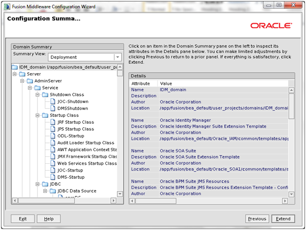
Task: Click the domain tree scroll up arrow
Action: point(120,67)
